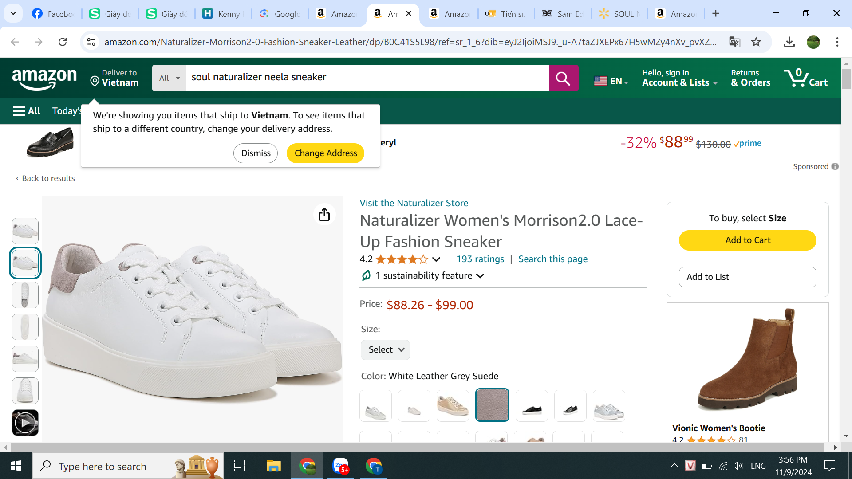Bookmark this page with star icon
852x479 pixels.
click(x=756, y=42)
